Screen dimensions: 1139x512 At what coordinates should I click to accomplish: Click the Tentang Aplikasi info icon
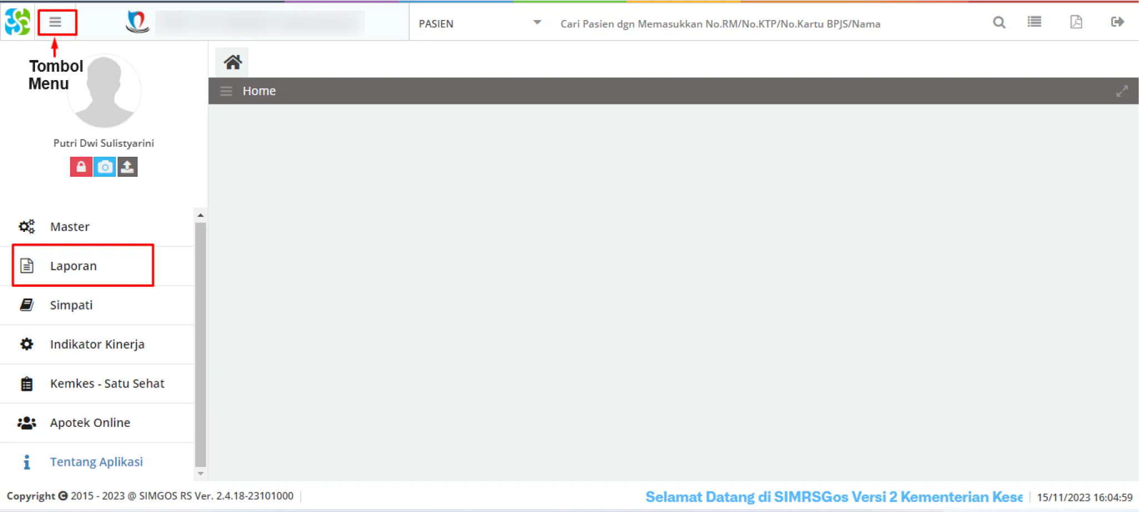point(27,462)
